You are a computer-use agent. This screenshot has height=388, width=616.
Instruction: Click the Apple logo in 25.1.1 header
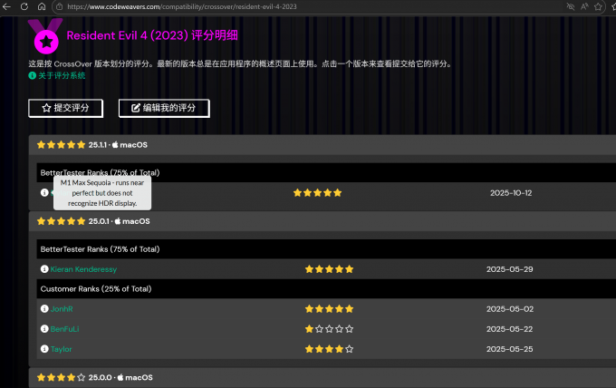(x=115, y=145)
